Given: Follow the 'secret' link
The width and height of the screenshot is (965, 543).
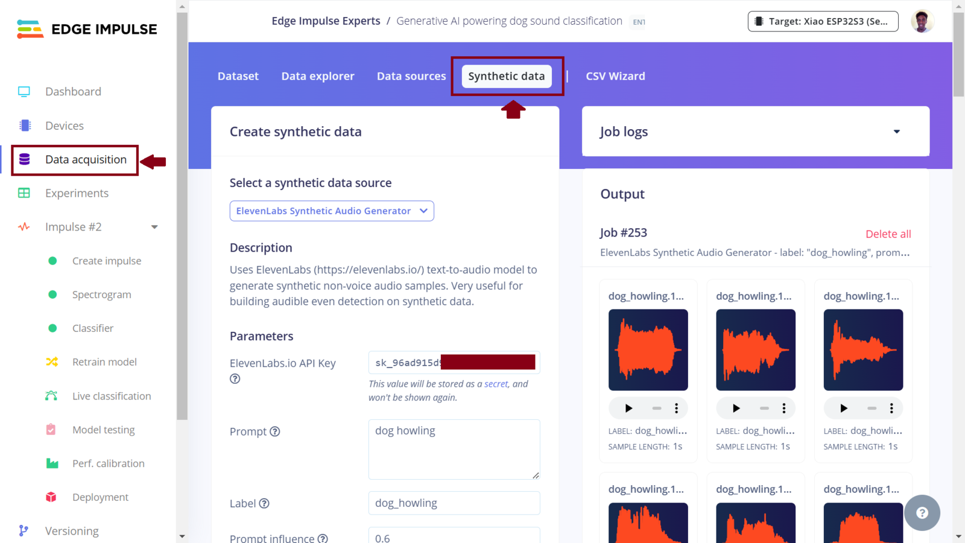Looking at the screenshot, I should [496, 384].
